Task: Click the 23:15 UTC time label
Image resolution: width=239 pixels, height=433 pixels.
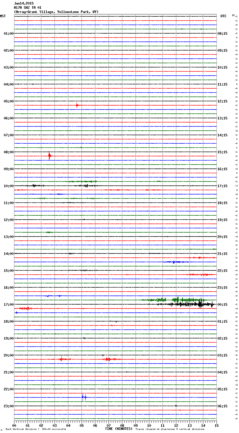Action: coord(222,288)
